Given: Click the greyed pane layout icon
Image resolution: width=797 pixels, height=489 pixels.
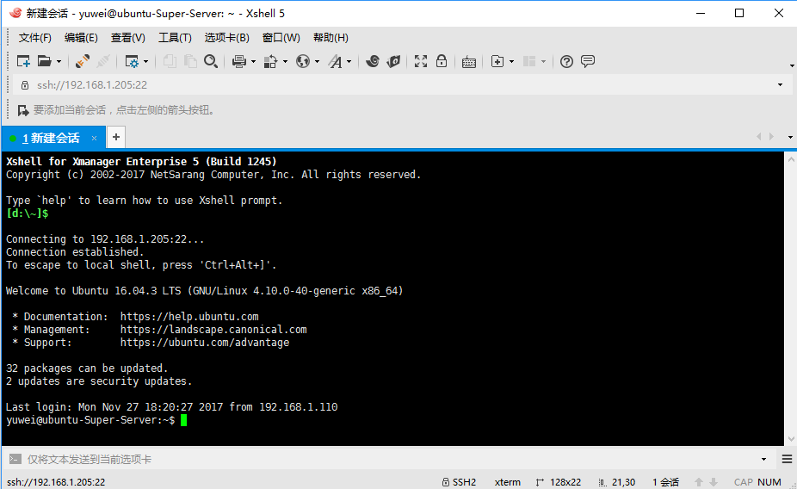Looking at the screenshot, I should pos(529,61).
